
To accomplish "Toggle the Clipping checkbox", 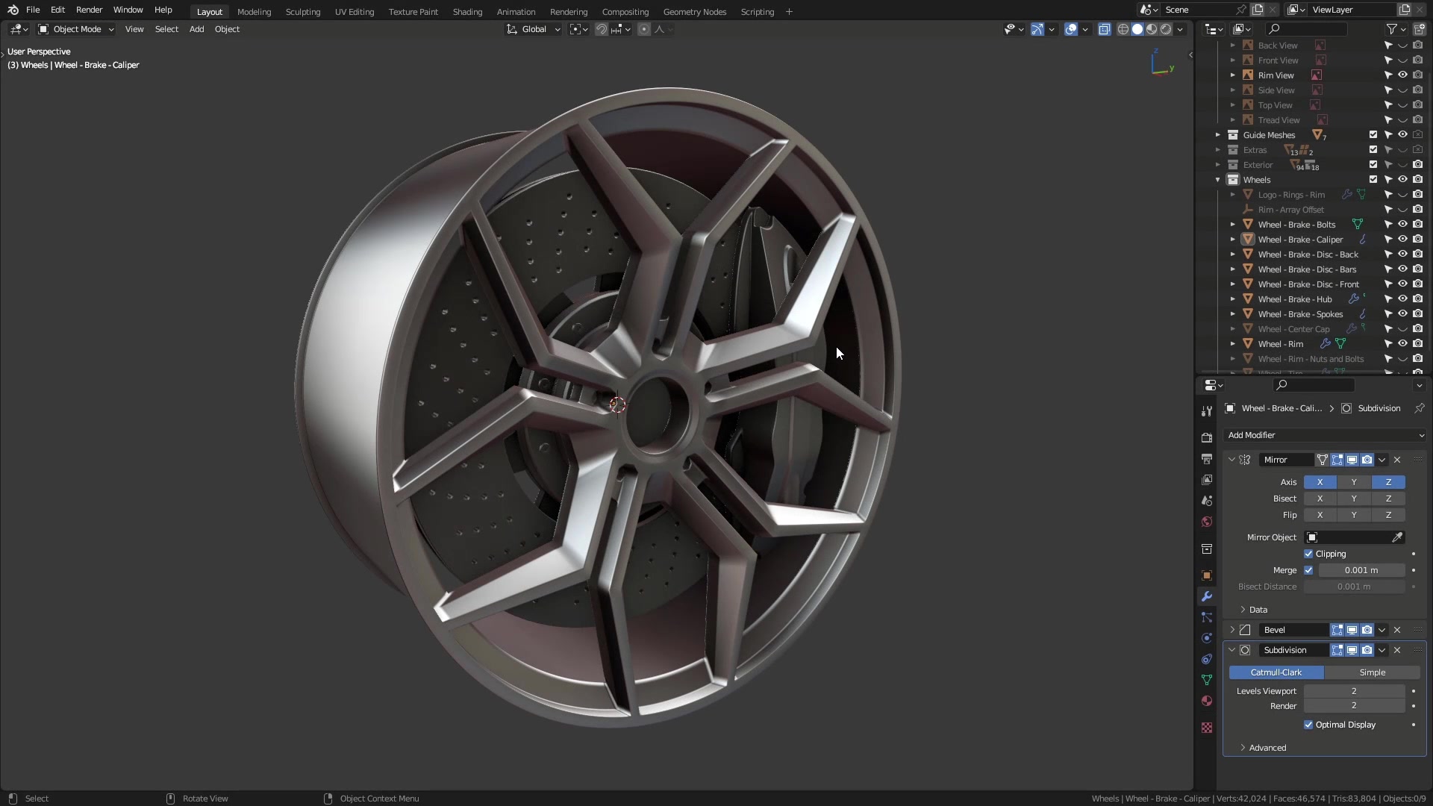I will 1308,554.
